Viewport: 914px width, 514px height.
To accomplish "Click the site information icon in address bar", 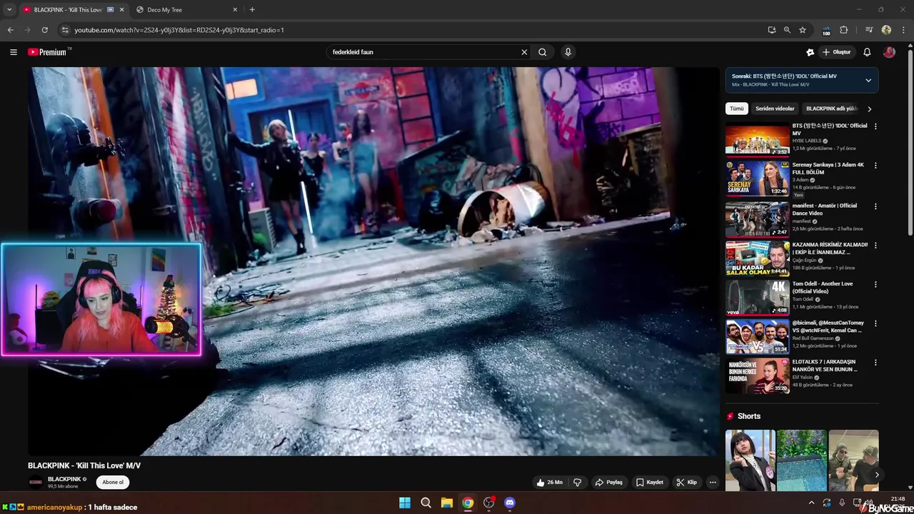I will [65, 30].
